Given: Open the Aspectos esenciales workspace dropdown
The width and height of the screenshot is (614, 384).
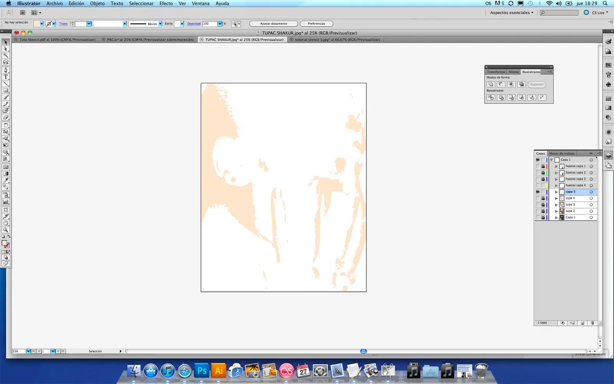Looking at the screenshot, I should click(512, 13).
